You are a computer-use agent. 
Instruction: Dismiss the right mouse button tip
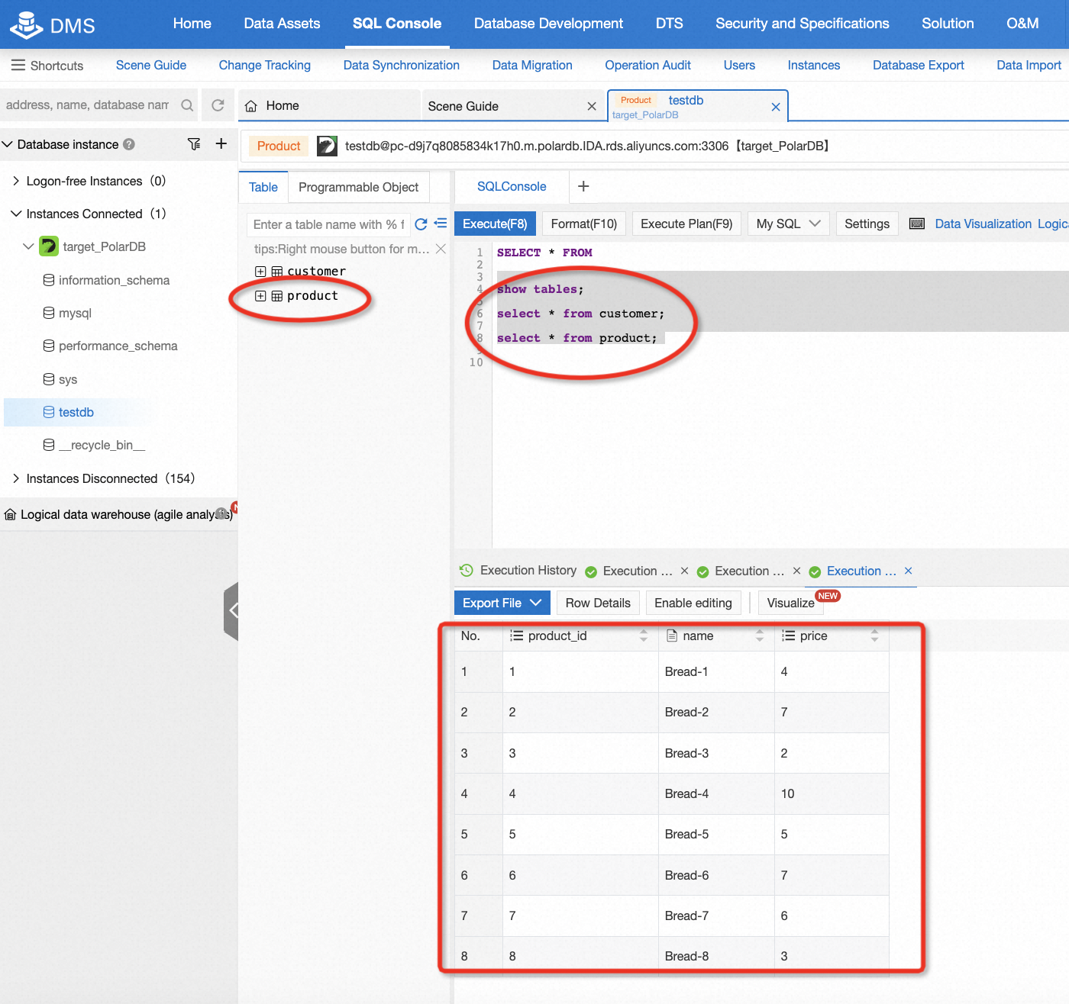pyautogui.click(x=441, y=249)
